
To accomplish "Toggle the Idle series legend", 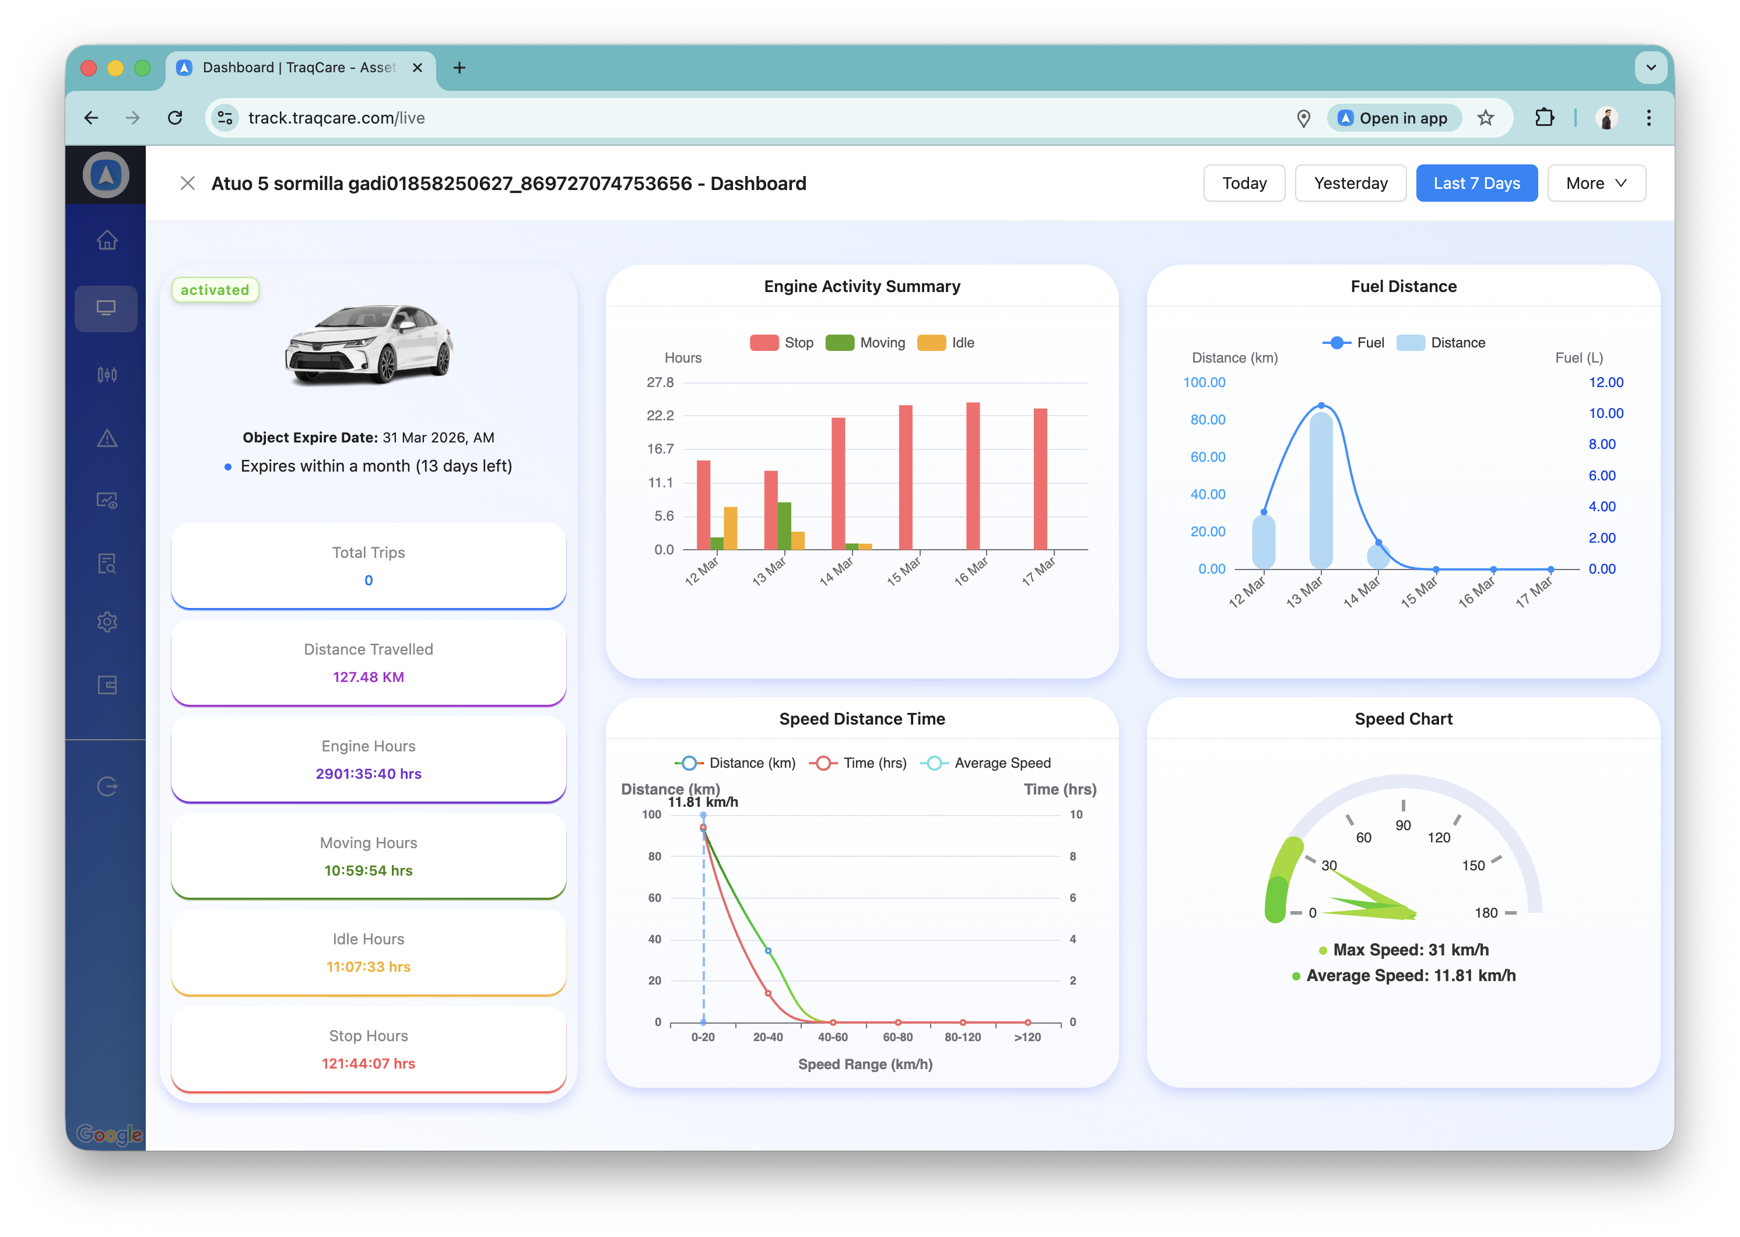I will click(945, 343).
